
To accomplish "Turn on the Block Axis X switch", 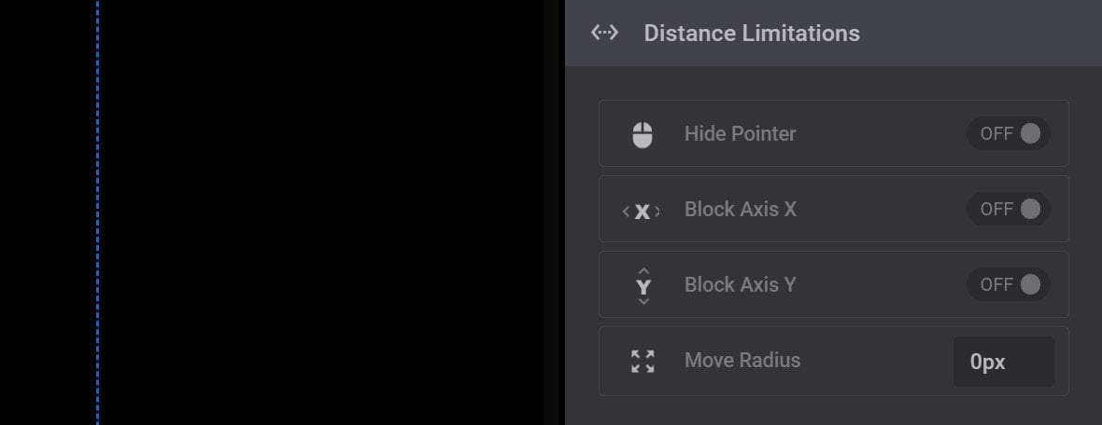I will pos(1009,209).
